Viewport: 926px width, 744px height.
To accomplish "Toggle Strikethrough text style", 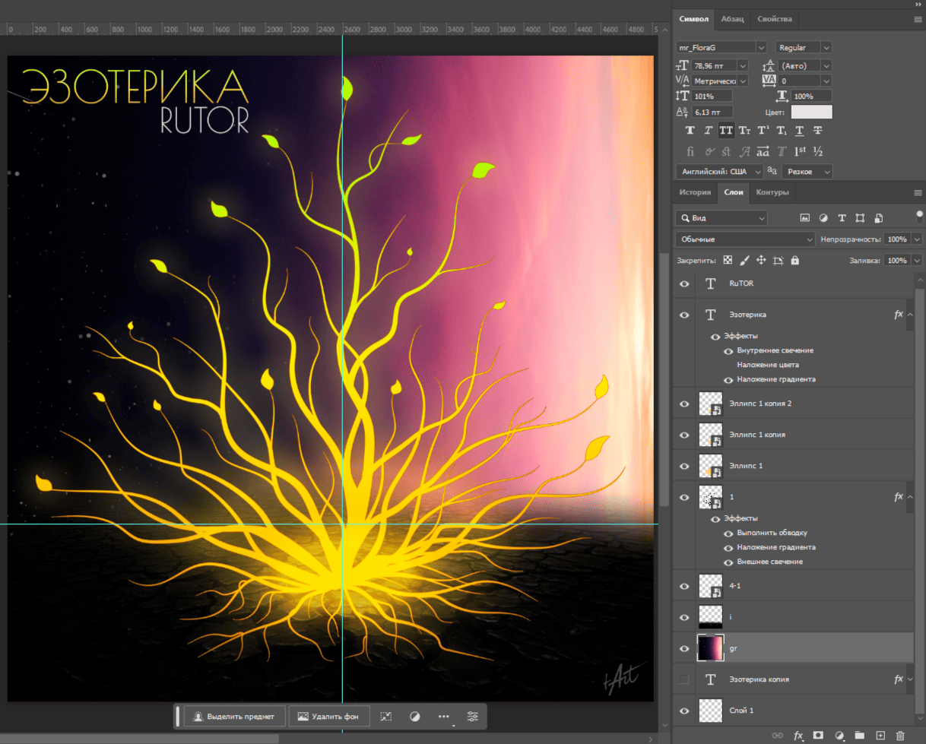I will (818, 131).
